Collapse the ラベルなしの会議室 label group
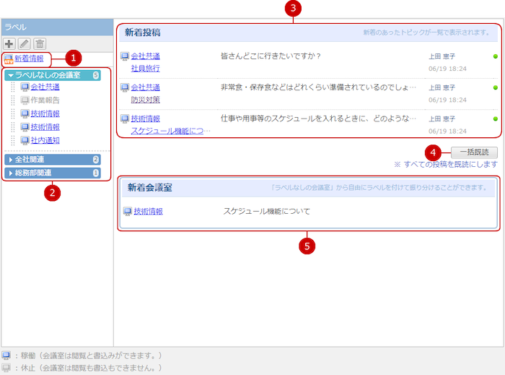 point(10,75)
